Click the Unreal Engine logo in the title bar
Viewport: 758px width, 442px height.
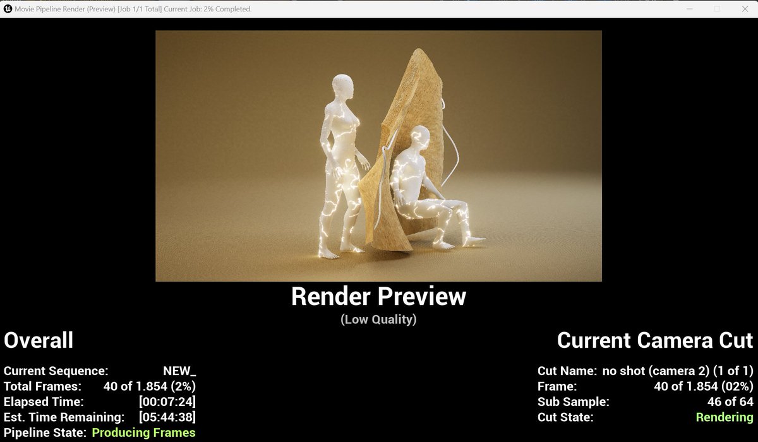pos(8,9)
